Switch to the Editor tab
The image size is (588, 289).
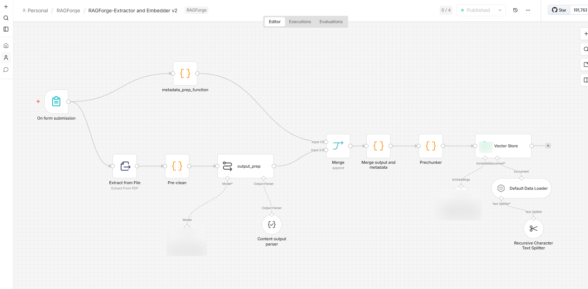click(275, 22)
